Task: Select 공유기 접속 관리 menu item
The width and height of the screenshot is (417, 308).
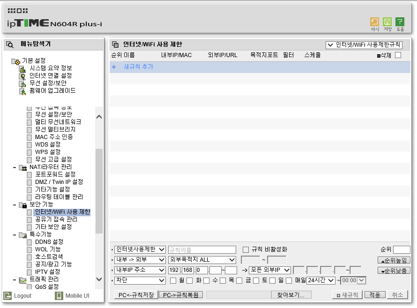Action: tap(56, 219)
